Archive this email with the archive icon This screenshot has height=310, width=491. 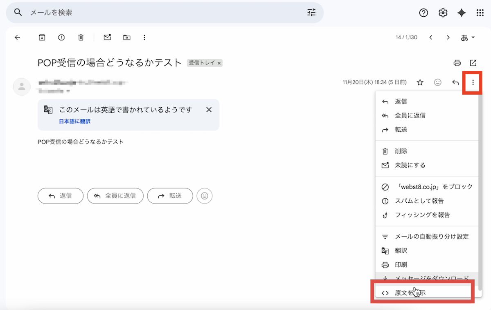pyautogui.click(x=42, y=38)
